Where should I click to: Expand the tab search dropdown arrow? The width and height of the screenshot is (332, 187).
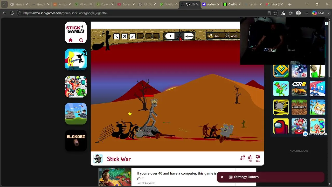[x=4, y=4]
